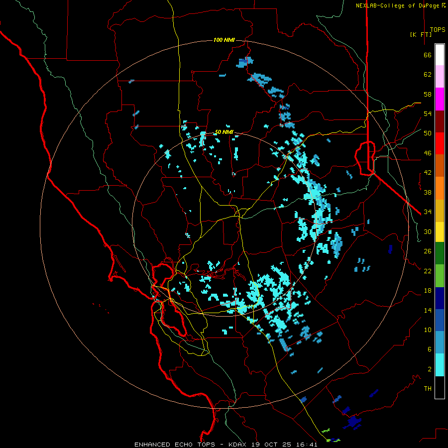Click the '46' legend value
The height and width of the screenshot is (448, 448).
click(428, 153)
